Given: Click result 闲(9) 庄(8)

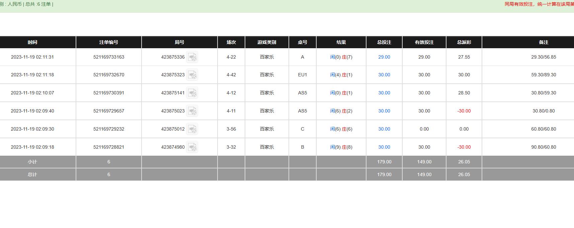Looking at the screenshot, I should coord(341,147).
